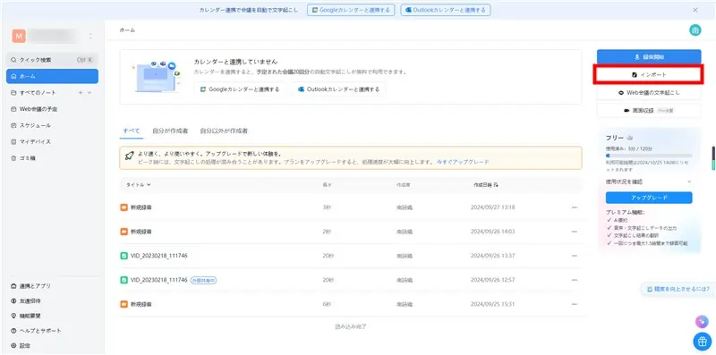
Task: Click the 画面収録 screen recording button
Action: [x=649, y=110]
